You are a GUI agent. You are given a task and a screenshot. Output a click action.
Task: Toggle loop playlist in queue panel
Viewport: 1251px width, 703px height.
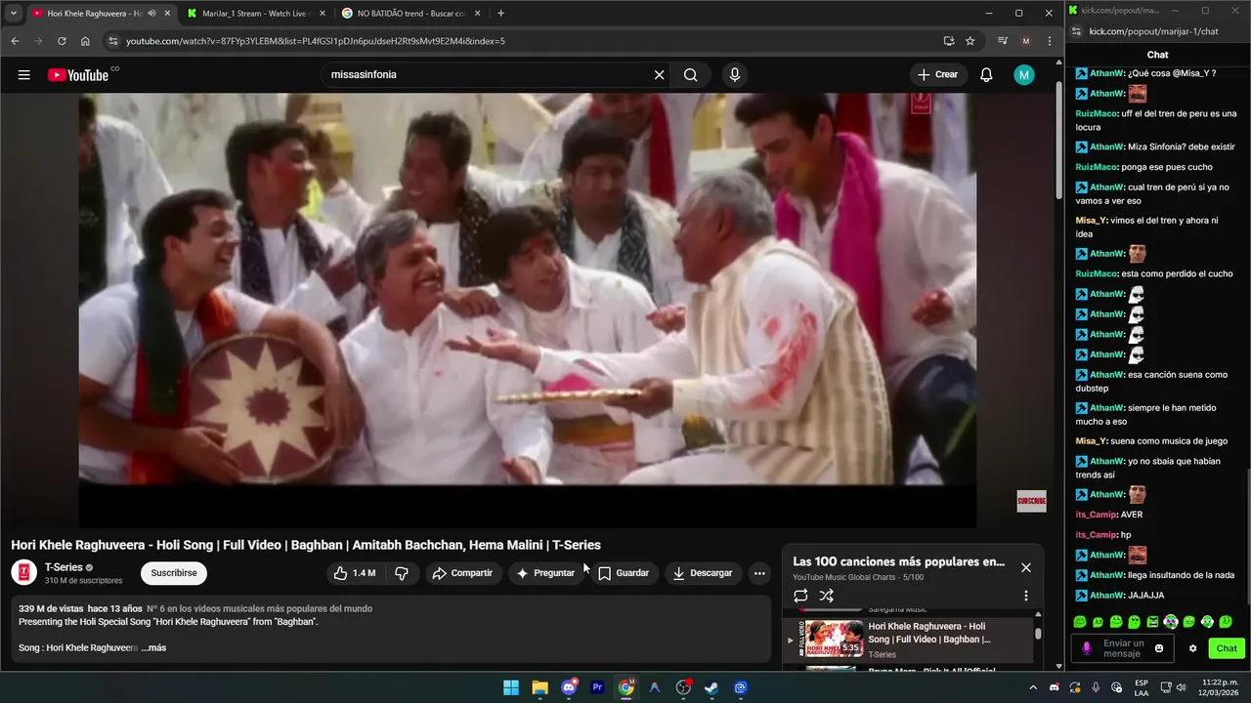[x=800, y=596]
